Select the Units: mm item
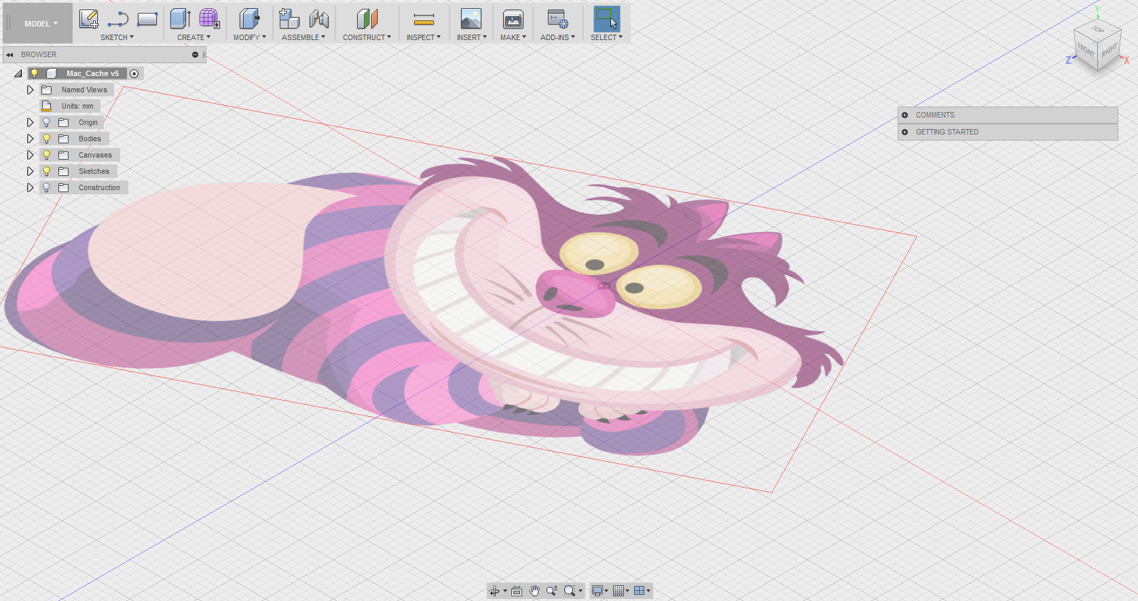The height and width of the screenshot is (601, 1138). pyautogui.click(x=70, y=106)
